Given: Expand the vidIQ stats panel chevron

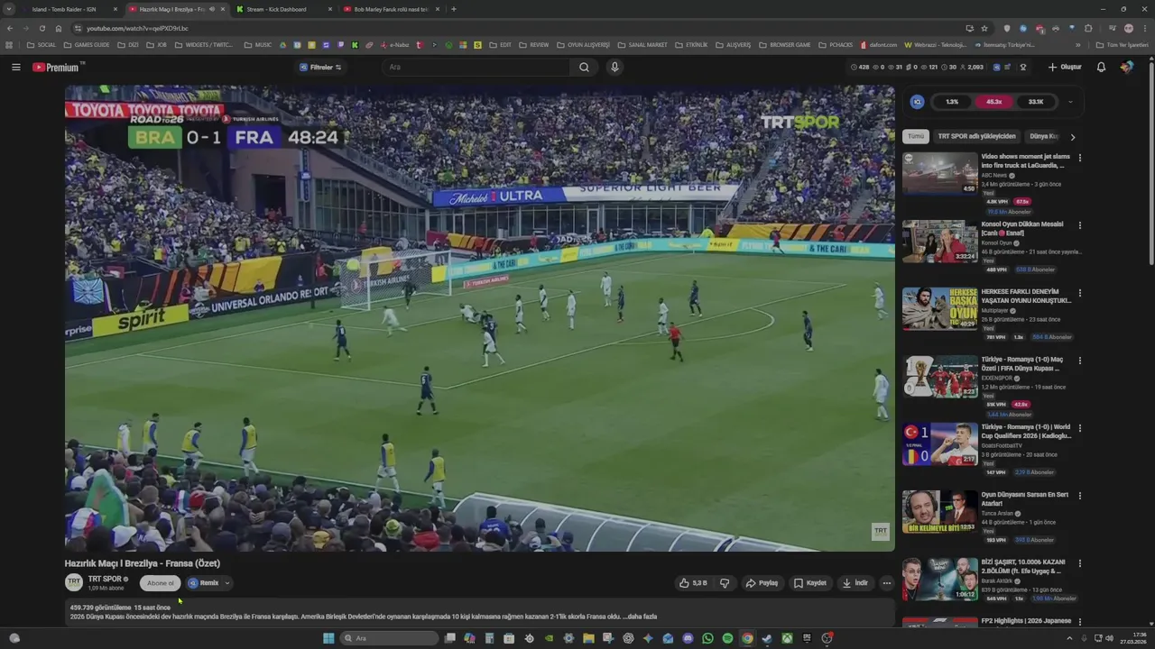Looking at the screenshot, I should pyautogui.click(x=1071, y=102).
